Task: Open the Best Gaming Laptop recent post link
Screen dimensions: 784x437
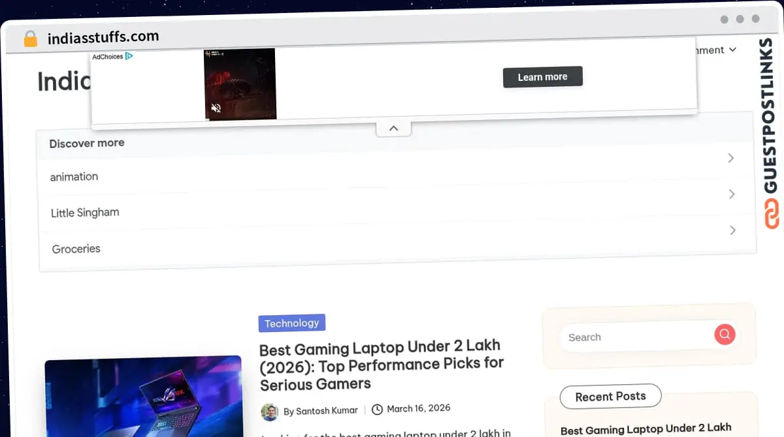Action: point(645,429)
